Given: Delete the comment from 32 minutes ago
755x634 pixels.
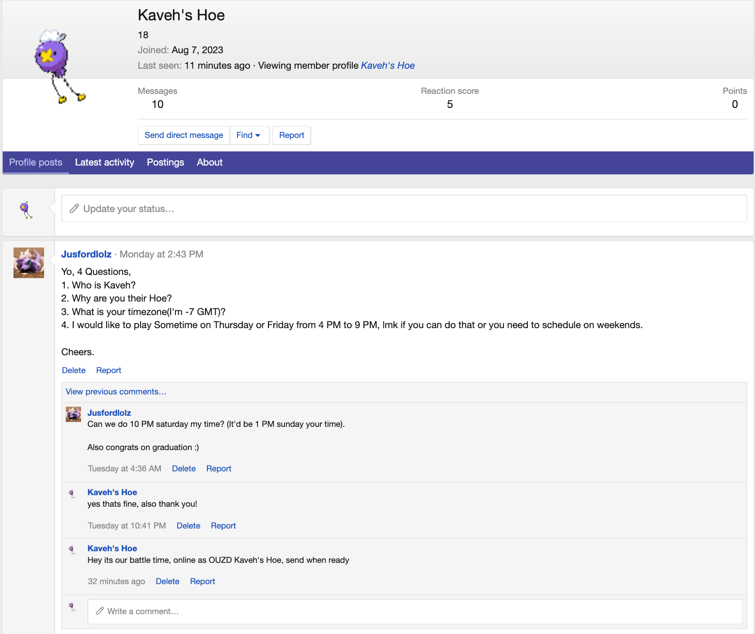Looking at the screenshot, I should (168, 581).
